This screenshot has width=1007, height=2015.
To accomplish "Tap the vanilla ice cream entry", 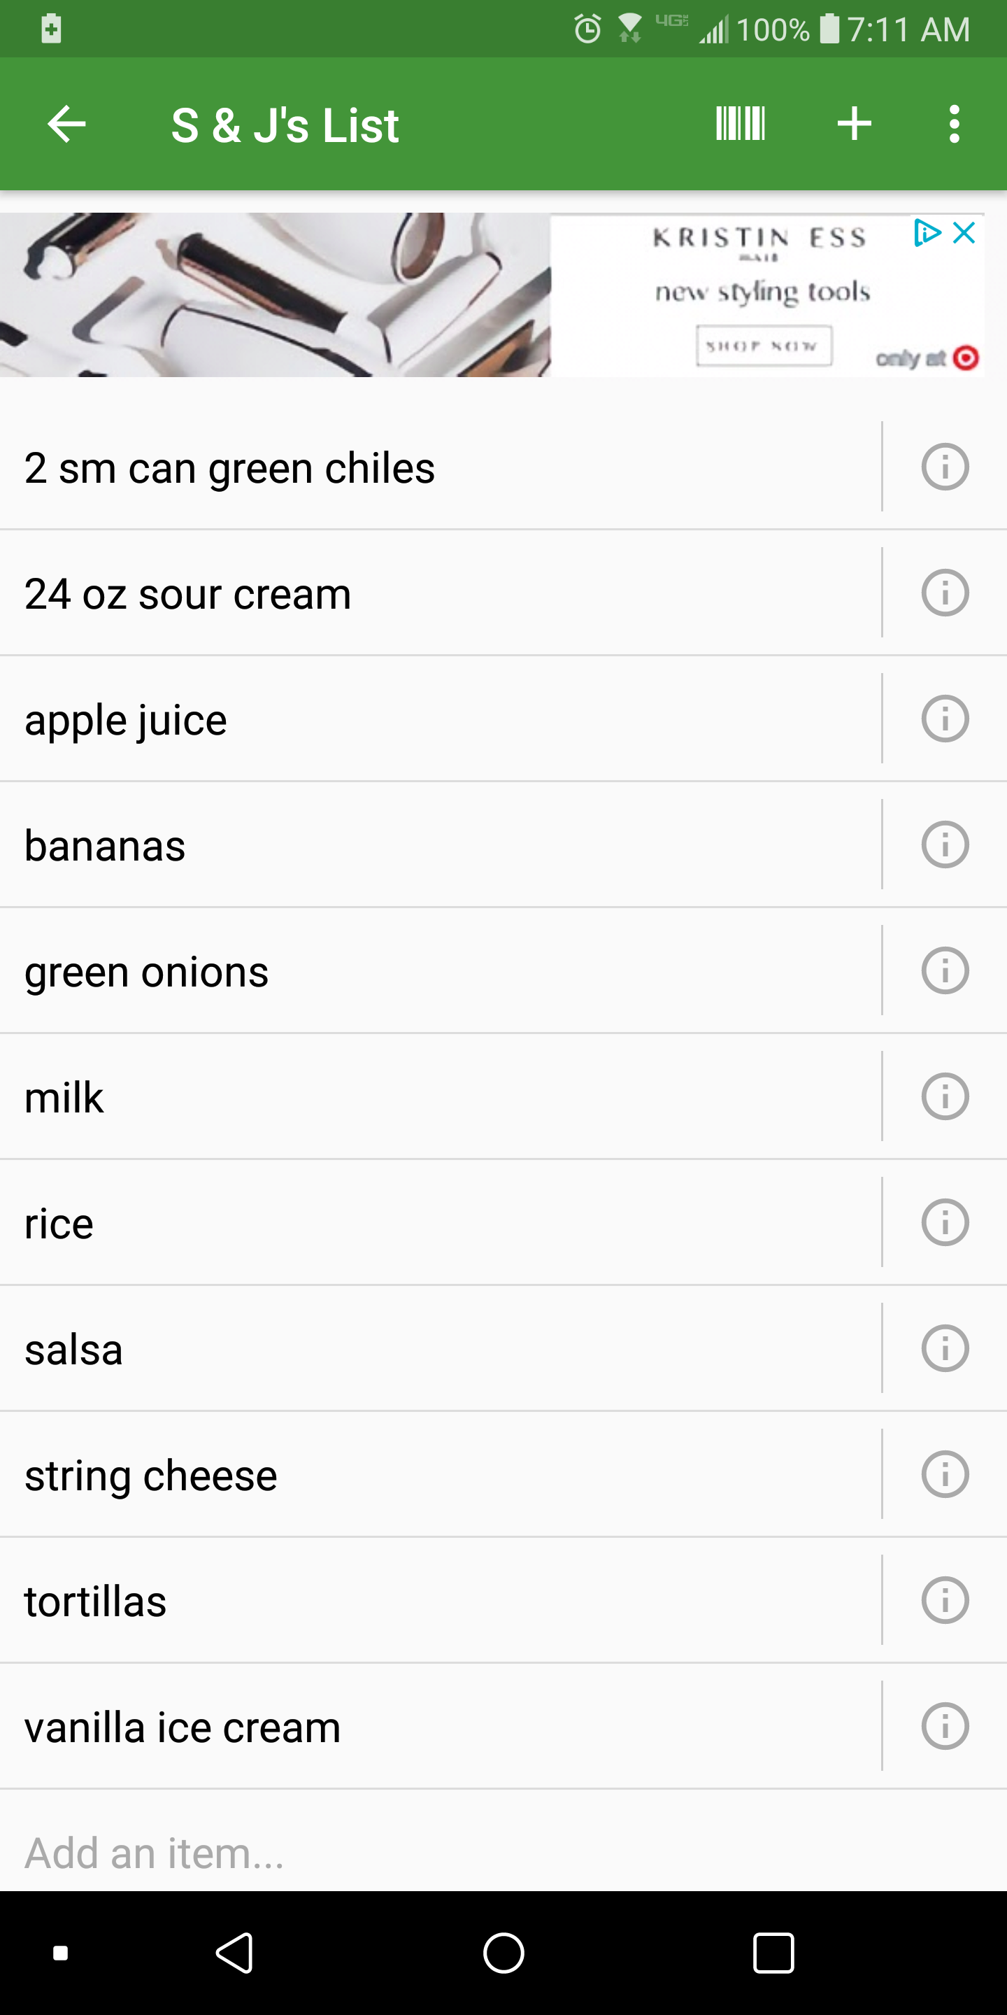I will (182, 1727).
